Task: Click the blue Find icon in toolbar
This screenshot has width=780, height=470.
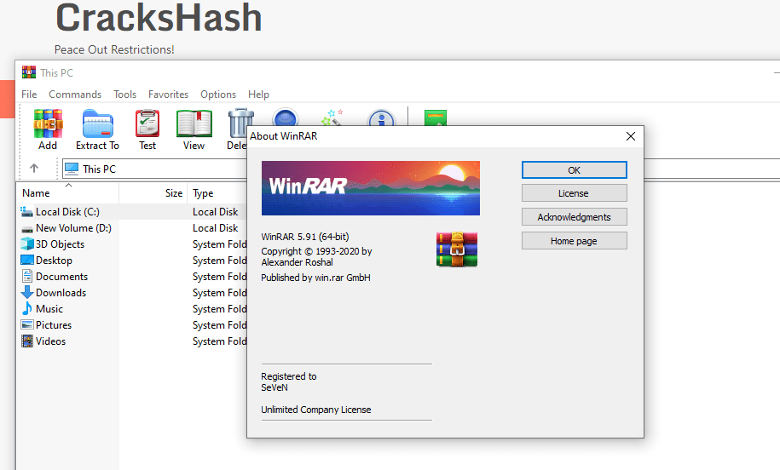Action: [x=285, y=117]
